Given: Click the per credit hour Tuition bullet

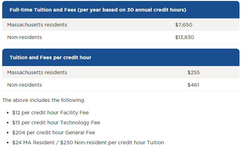Looking at the screenshot, I should click(88, 143).
